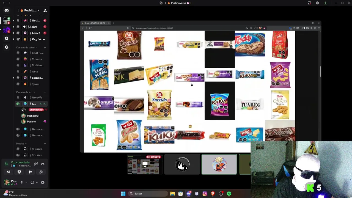Open the Memes channel
Image resolution: width=352 pixels, height=198 pixels.
pos(31,59)
